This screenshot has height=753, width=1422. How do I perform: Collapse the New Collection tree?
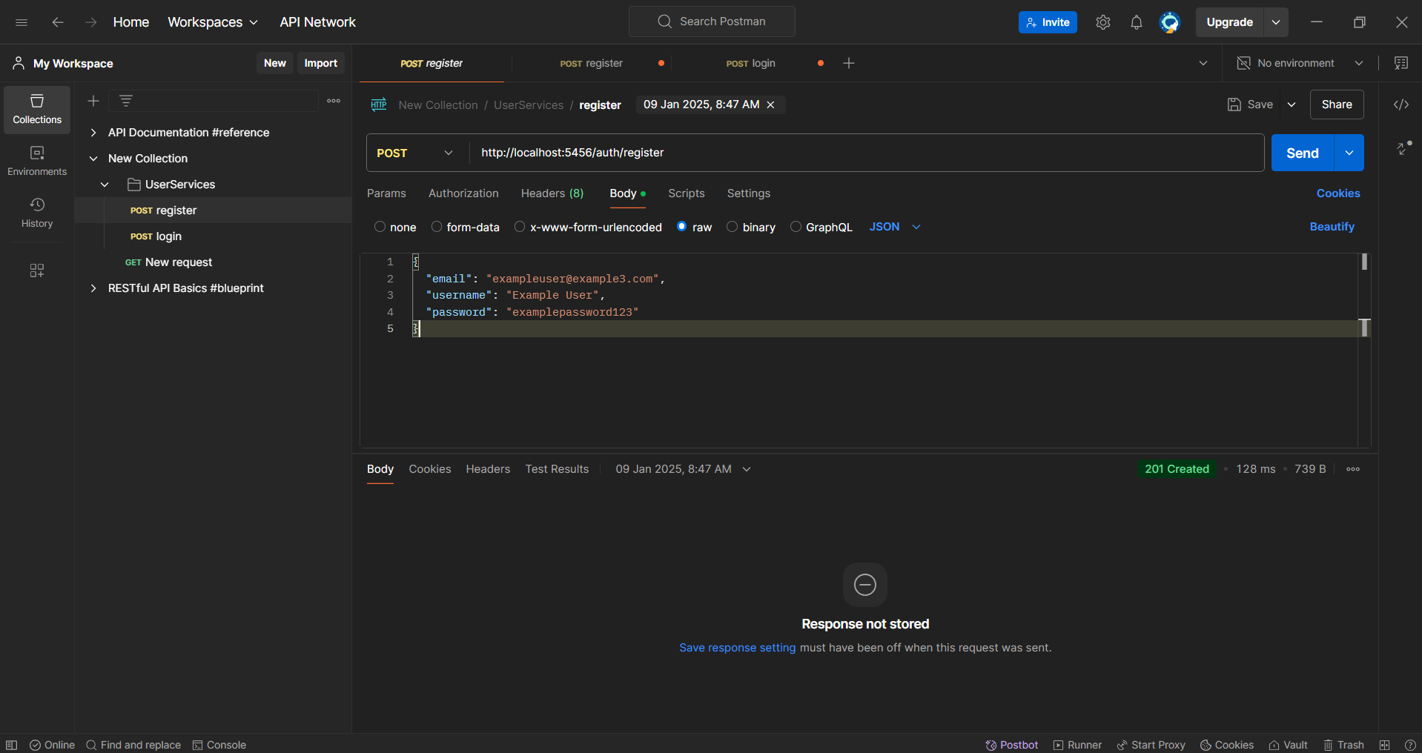(93, 159)
